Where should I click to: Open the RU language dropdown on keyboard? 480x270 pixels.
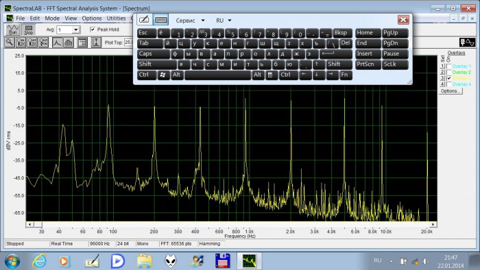tap(224, 21)
